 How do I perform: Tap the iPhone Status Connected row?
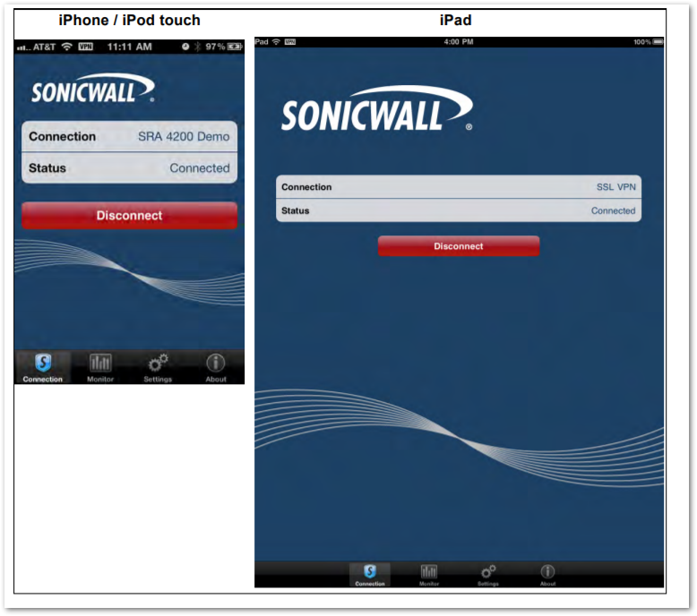point(129,168)
